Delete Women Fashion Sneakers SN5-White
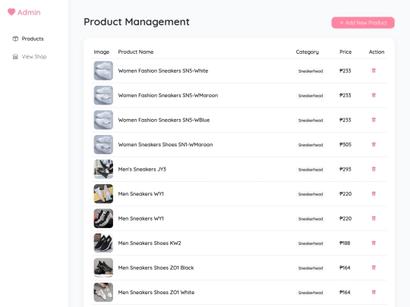Screen dimensions: 410x307 374,70
